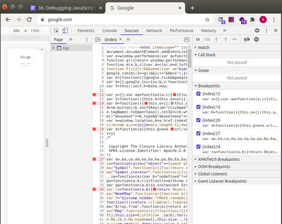This screenshot has width=282, height=224.
Task: Click the Step out of current function icon
Action: coord(225,39)
